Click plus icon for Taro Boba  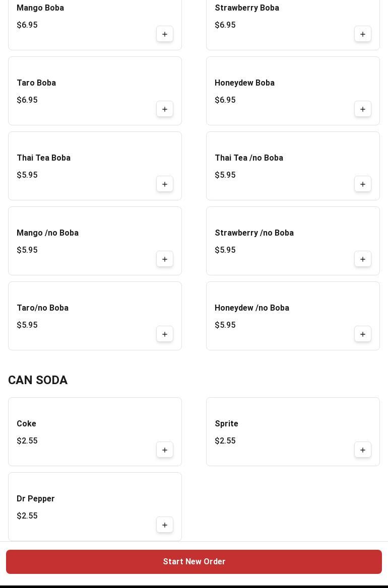[x=165, y=109]
